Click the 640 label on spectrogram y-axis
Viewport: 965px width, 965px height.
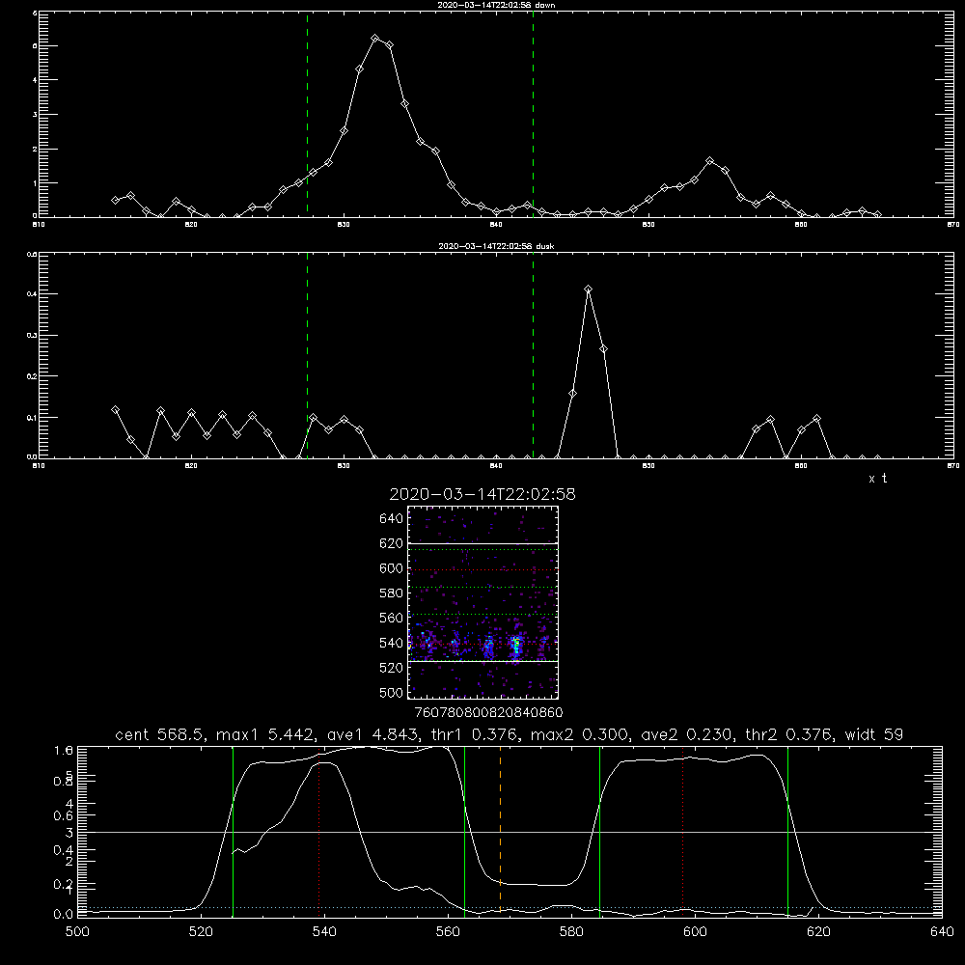(x=392, y=519)
